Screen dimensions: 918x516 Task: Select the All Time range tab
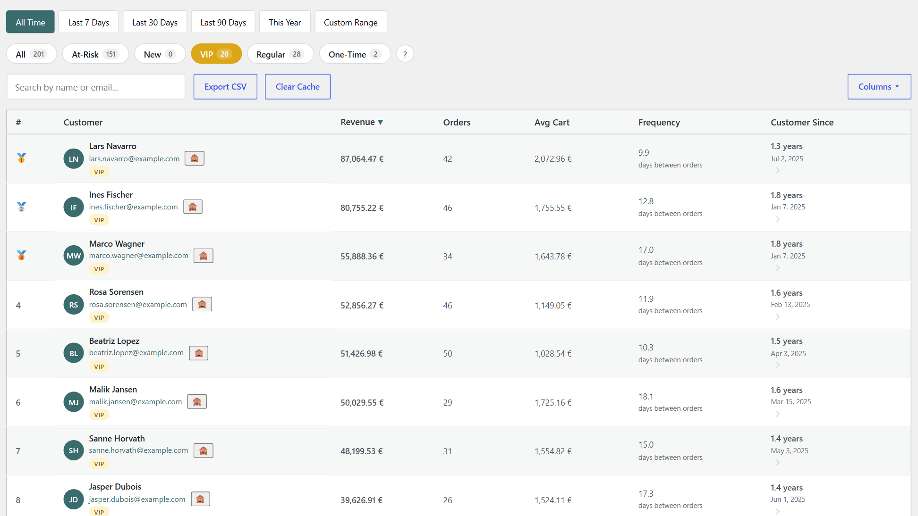(x=30, y=22)
